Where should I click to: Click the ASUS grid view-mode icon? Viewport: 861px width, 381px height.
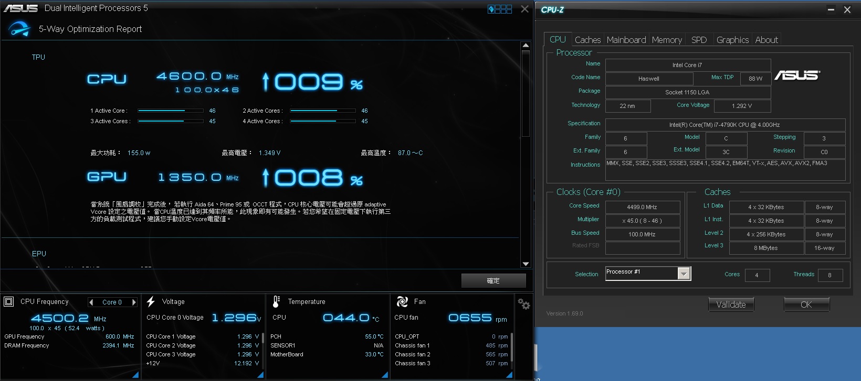coord(500,9)
